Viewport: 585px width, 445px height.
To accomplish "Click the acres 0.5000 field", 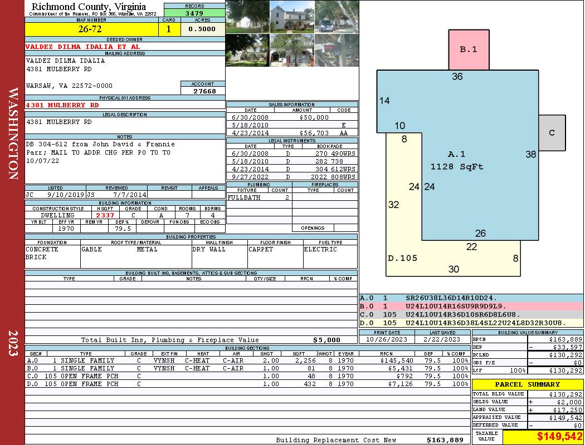I will pyautogui.click(x=203, y=29).
